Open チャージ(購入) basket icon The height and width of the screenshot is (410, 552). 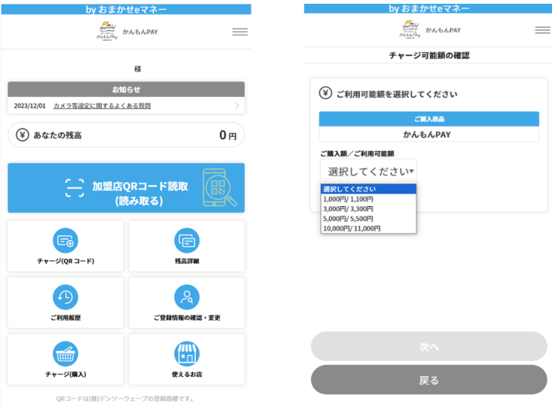point(66,354)
